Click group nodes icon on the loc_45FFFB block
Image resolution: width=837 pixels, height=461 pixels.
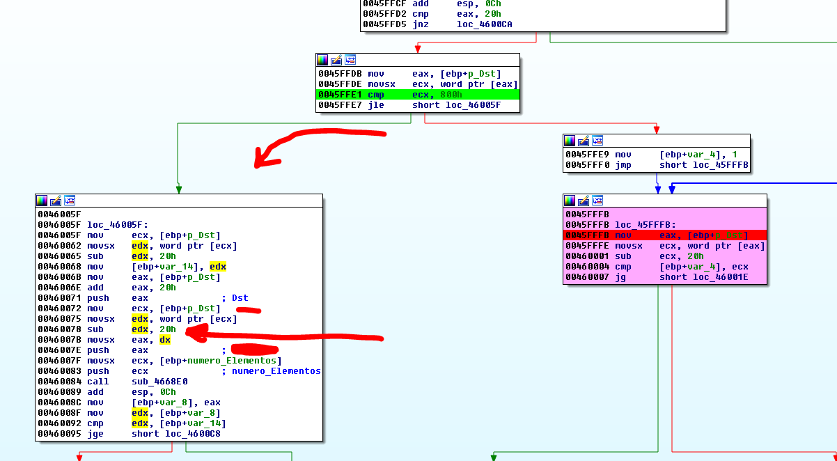pos(597,201)
